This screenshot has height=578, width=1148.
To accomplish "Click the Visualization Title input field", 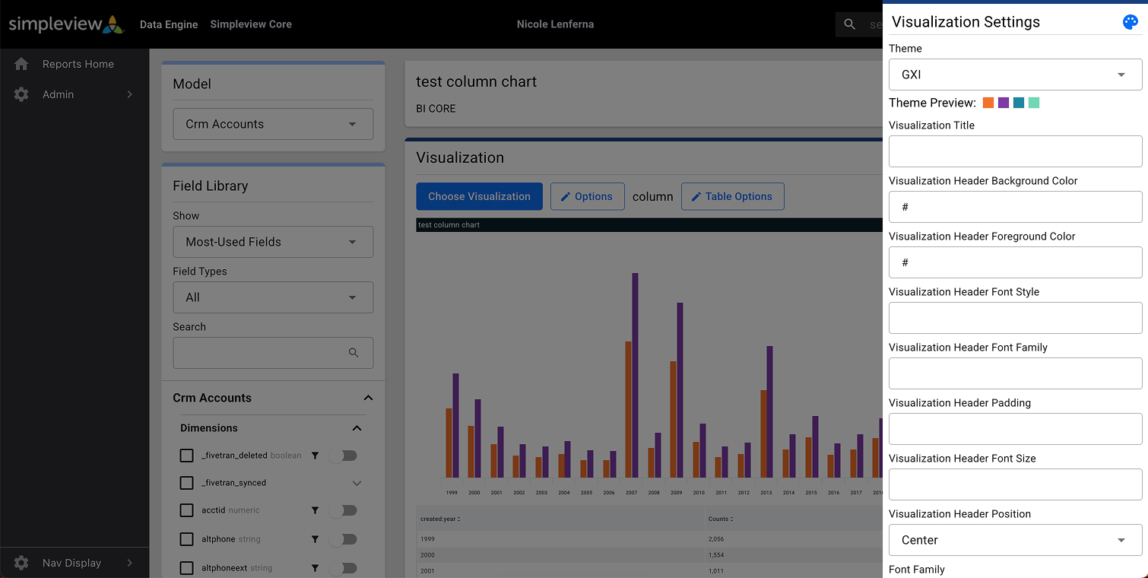I will (x=1015, y=151).
